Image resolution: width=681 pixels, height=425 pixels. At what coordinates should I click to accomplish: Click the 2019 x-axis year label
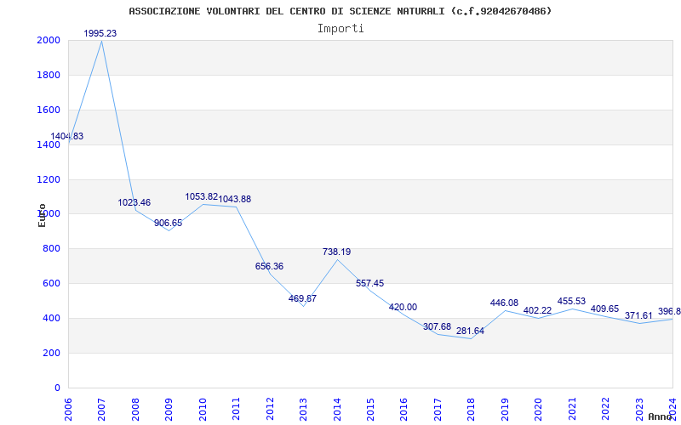click(x=505, y=410)
